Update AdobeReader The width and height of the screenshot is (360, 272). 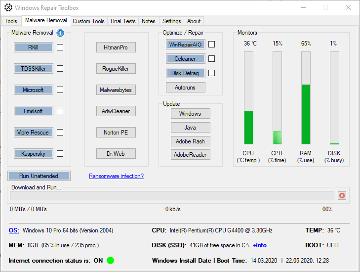[x=190, y=154]
